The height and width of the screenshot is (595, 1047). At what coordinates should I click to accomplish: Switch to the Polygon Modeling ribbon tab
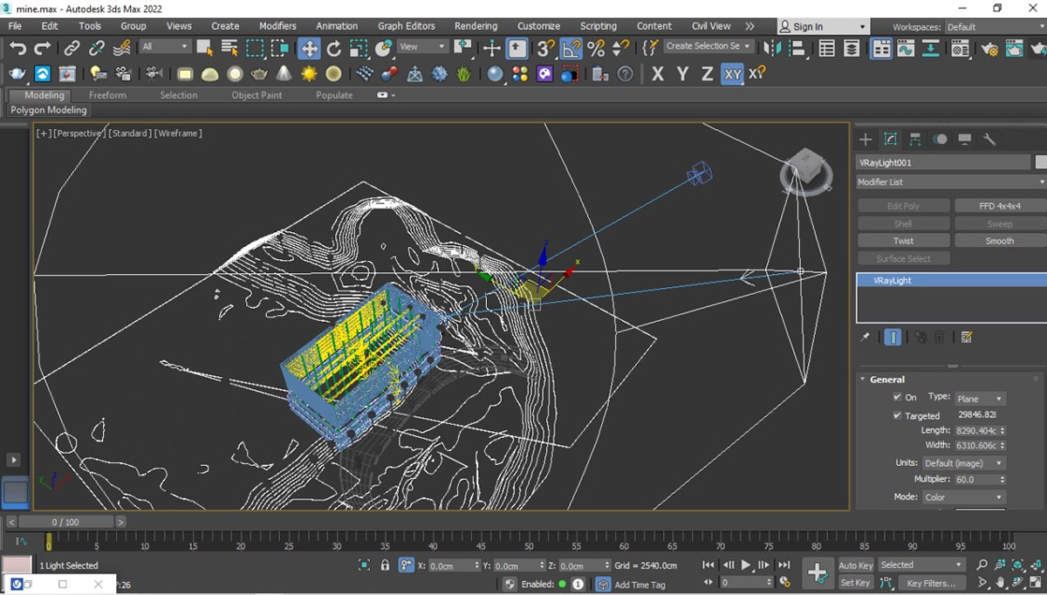(48, 110)
